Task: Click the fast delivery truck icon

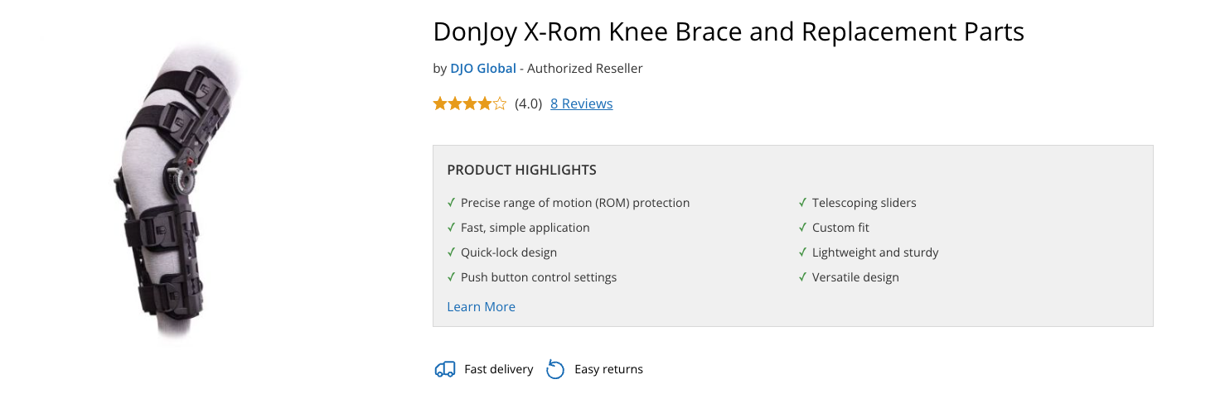Action: click(445, 369)
